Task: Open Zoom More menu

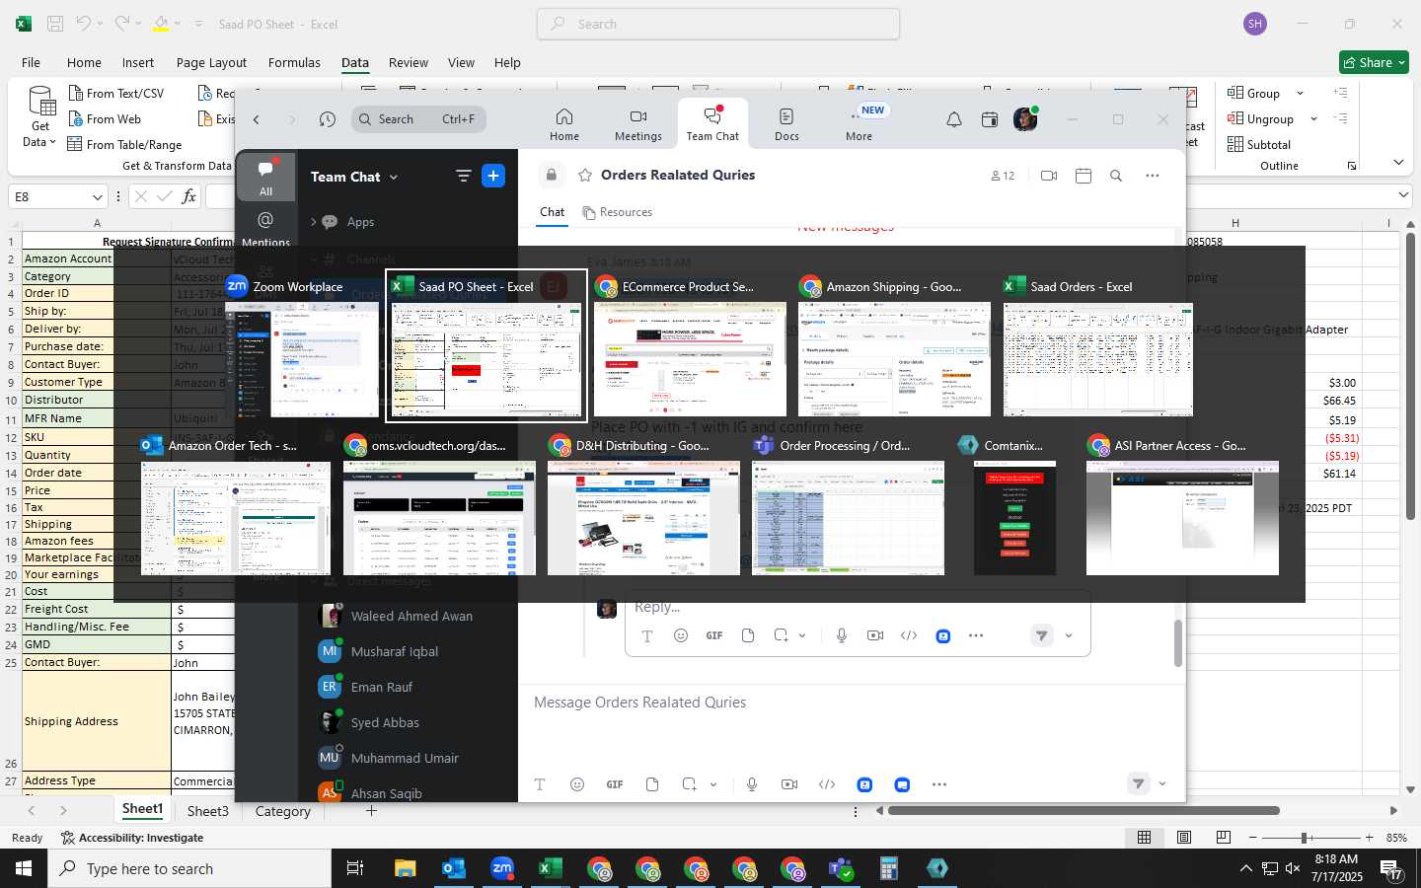Action: [859, 124]
